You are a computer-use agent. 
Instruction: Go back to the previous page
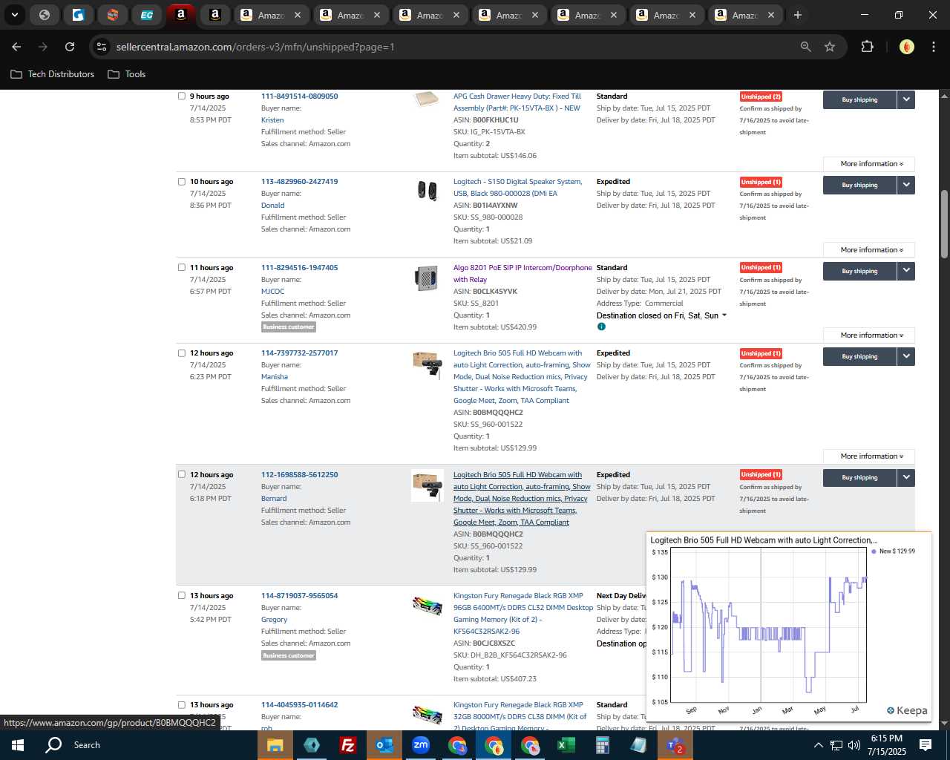click(16, 47)
